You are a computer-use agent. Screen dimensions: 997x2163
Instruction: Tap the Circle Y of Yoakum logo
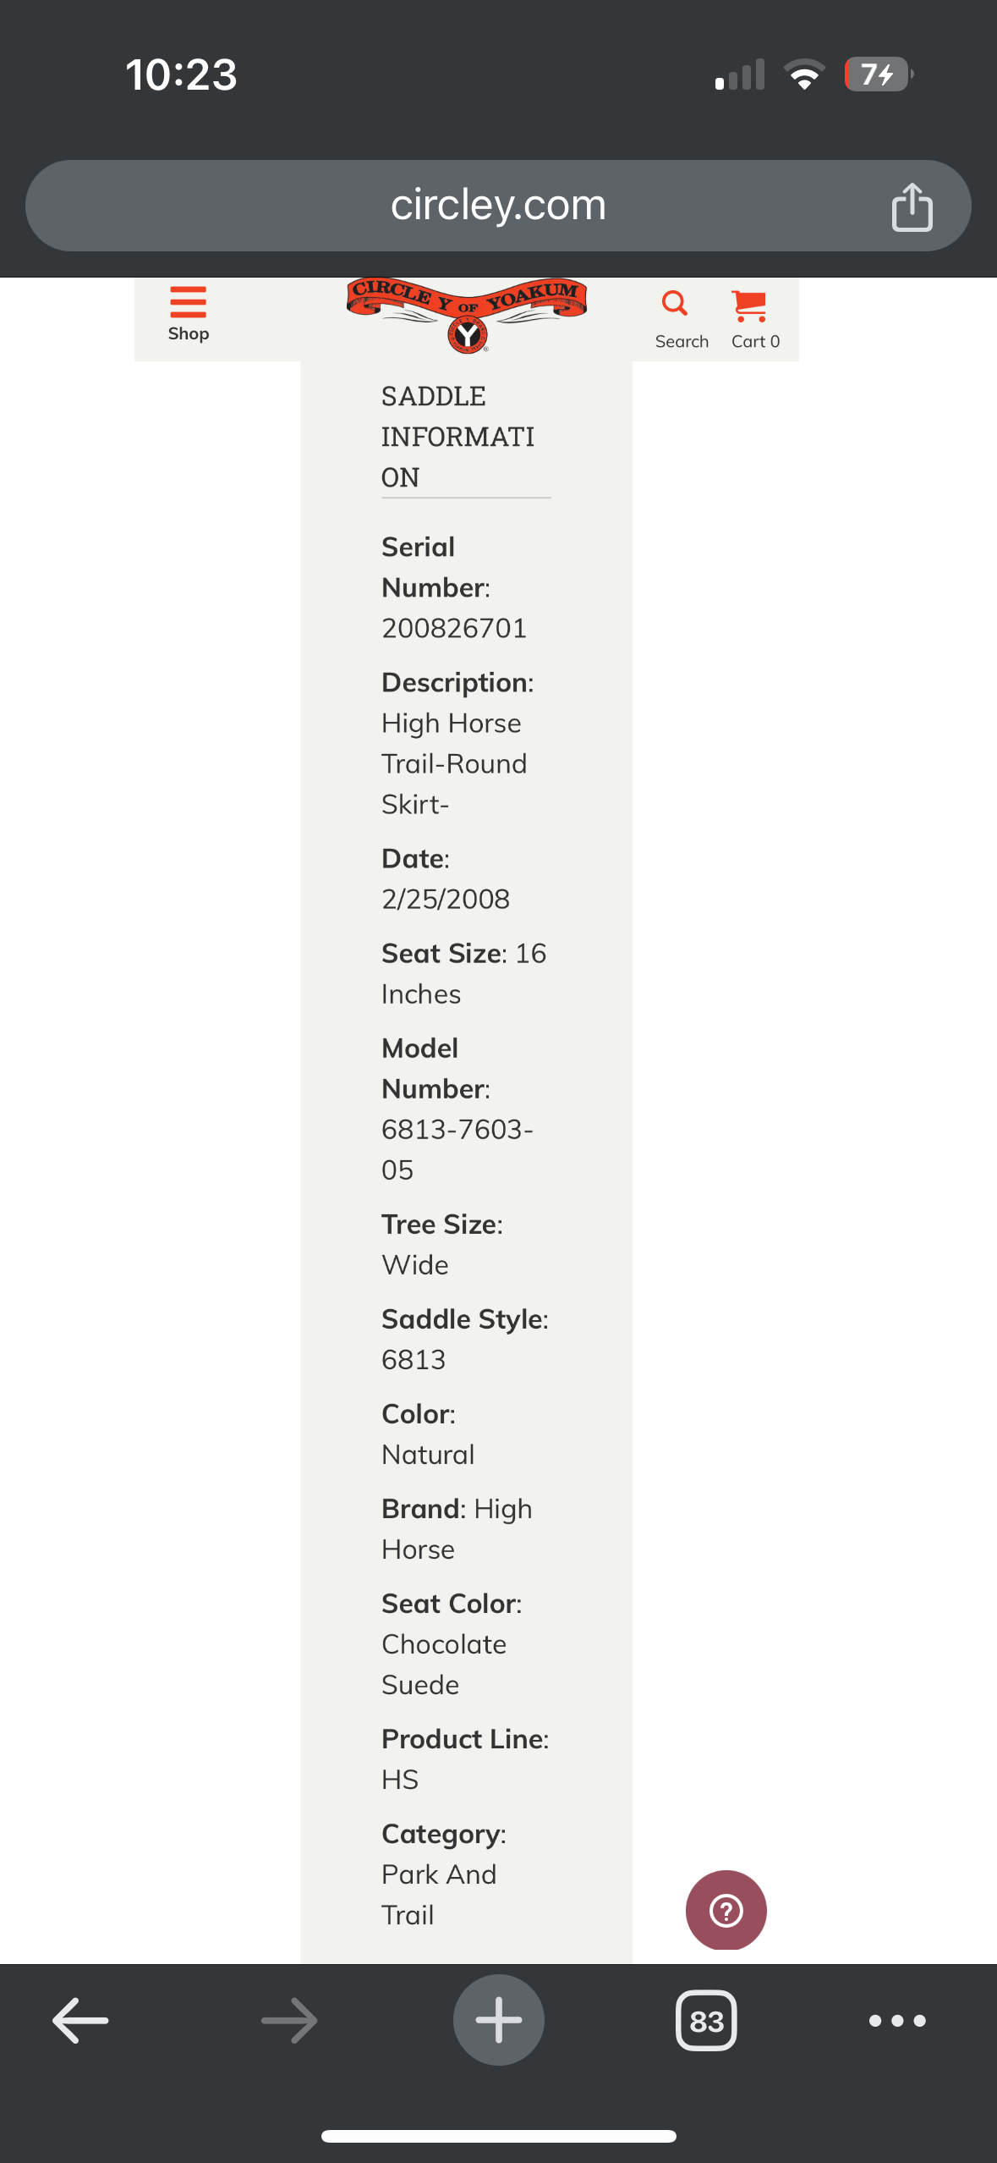pyautogui.click(x=467, y=314)
